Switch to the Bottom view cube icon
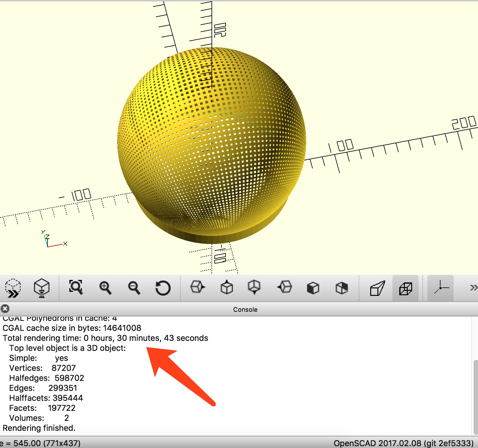478x448 pixels. click(x=254, y=287)
